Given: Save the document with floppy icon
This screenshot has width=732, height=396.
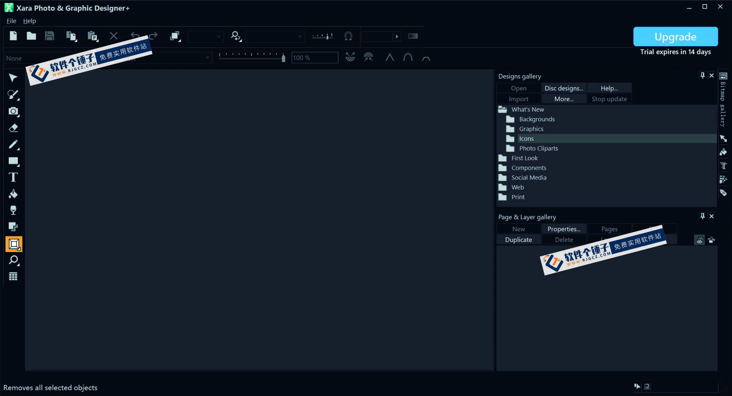Looking at the screenshot, I should coord(49,36).
